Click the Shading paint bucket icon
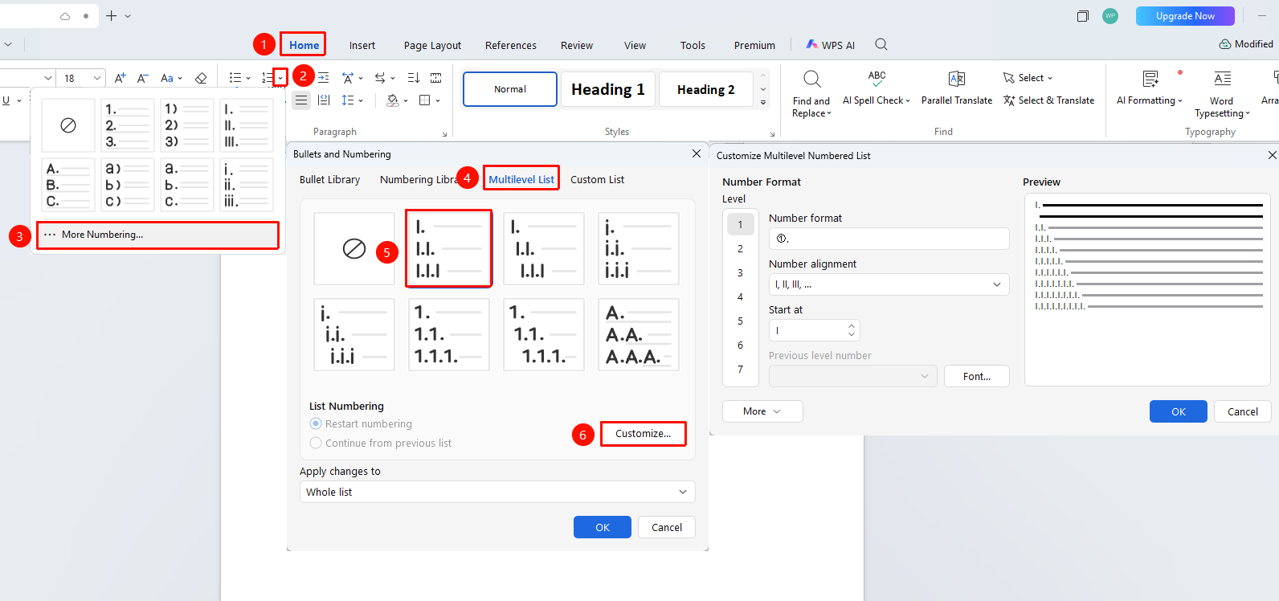Screen dimensions: 1279x601 click(x=393, y=100)
